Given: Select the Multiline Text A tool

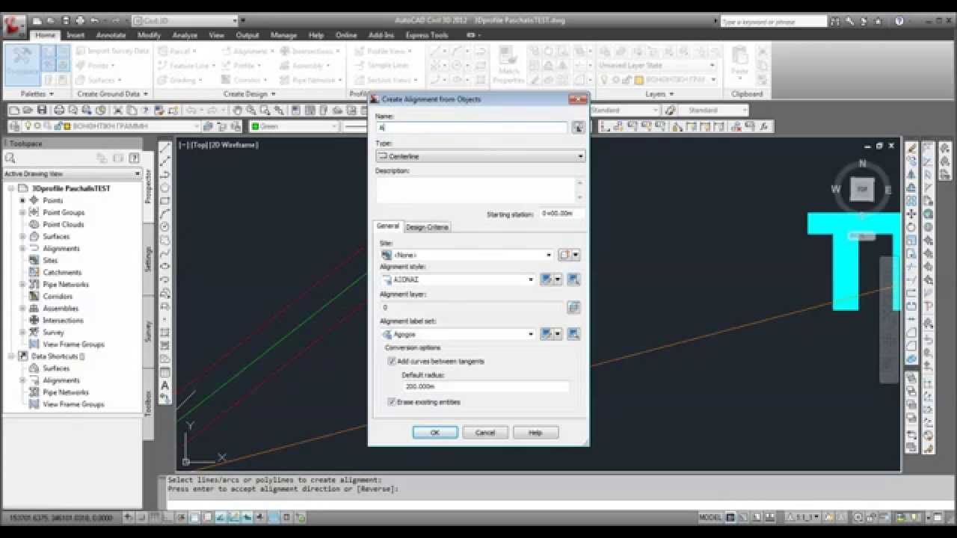Looking at the screenshot, I should click(165, 386).
